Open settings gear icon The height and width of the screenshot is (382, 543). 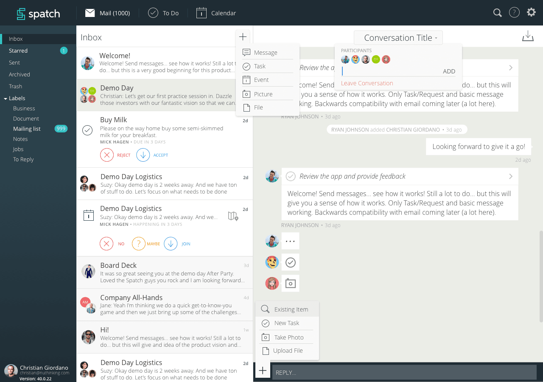531,12
